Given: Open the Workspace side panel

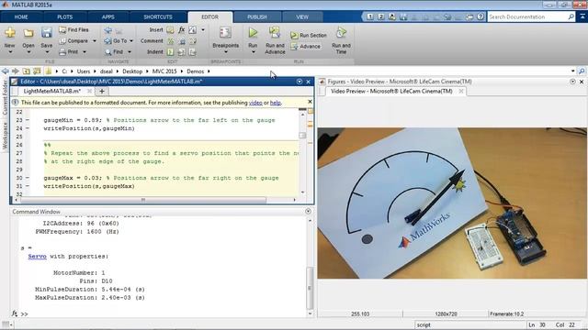Looking at the screenshot, I should click(x=5, y=136).
